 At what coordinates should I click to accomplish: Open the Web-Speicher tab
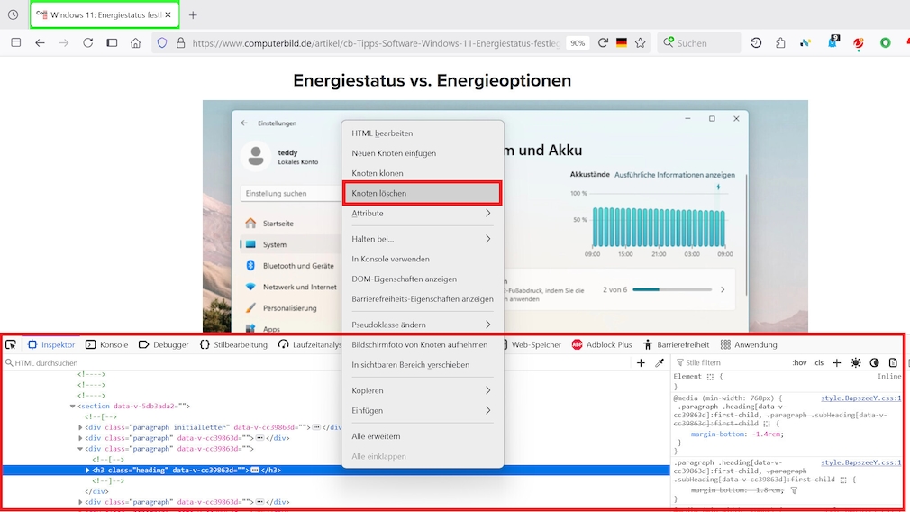click(532, 345)
